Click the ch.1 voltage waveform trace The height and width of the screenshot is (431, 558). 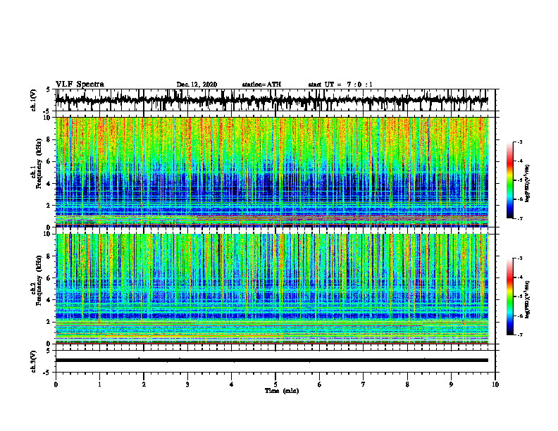272,100
